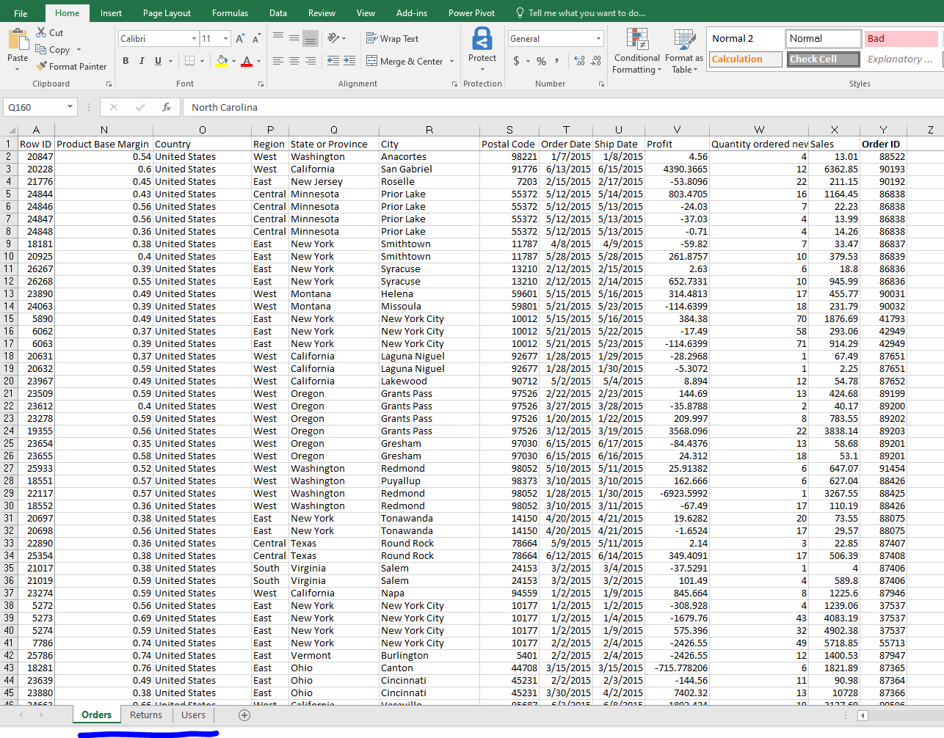Increase decimal places shown
This screenshot has height=738, width=944.
point(579,61)
